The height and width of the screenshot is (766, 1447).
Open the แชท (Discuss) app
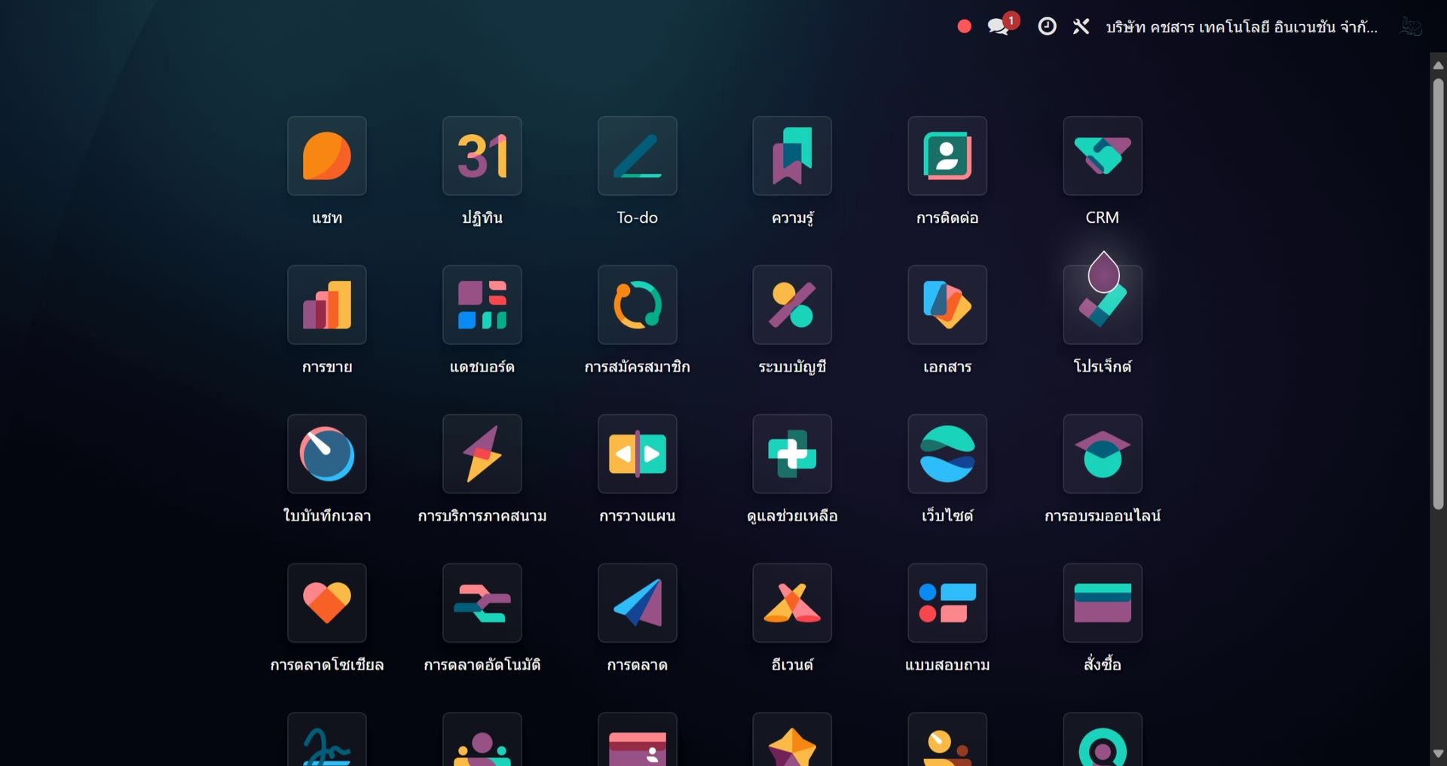coord(326,156)
